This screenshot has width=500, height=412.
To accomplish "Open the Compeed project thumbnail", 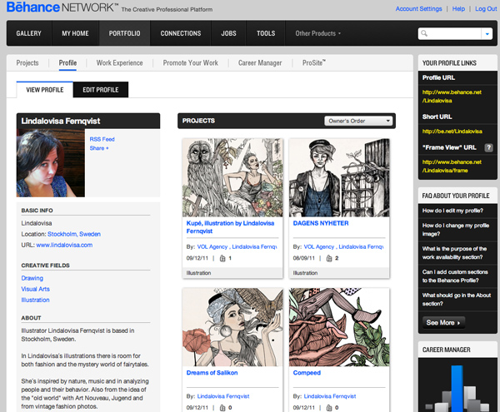I will 339,327.
